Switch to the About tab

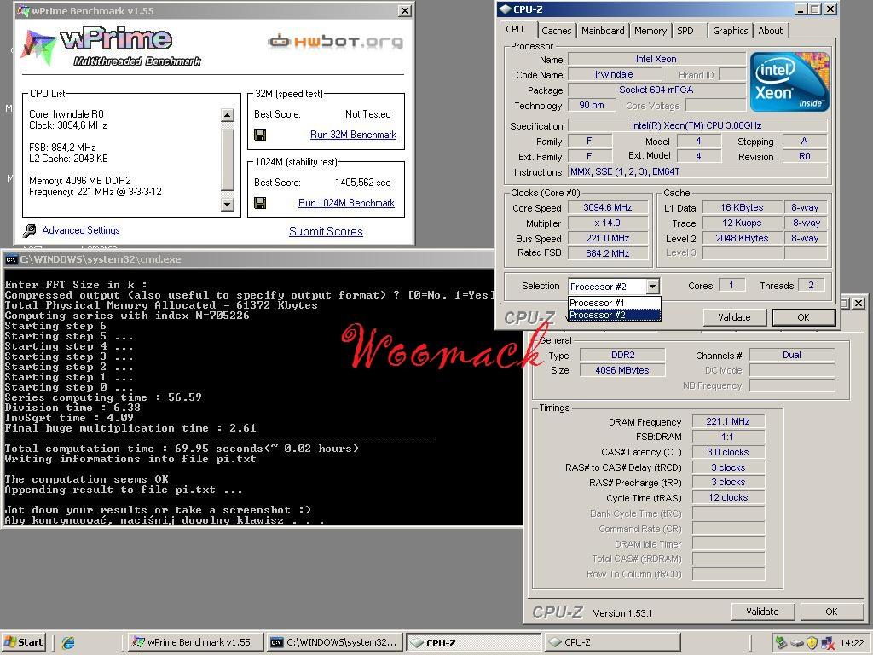click(771, 31)
